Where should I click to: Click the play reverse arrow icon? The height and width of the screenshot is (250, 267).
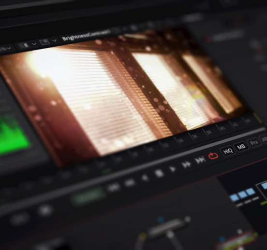(x=145, y=178)
